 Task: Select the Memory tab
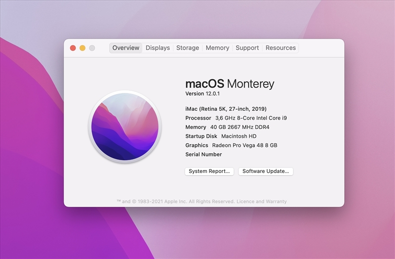(217, 48)
